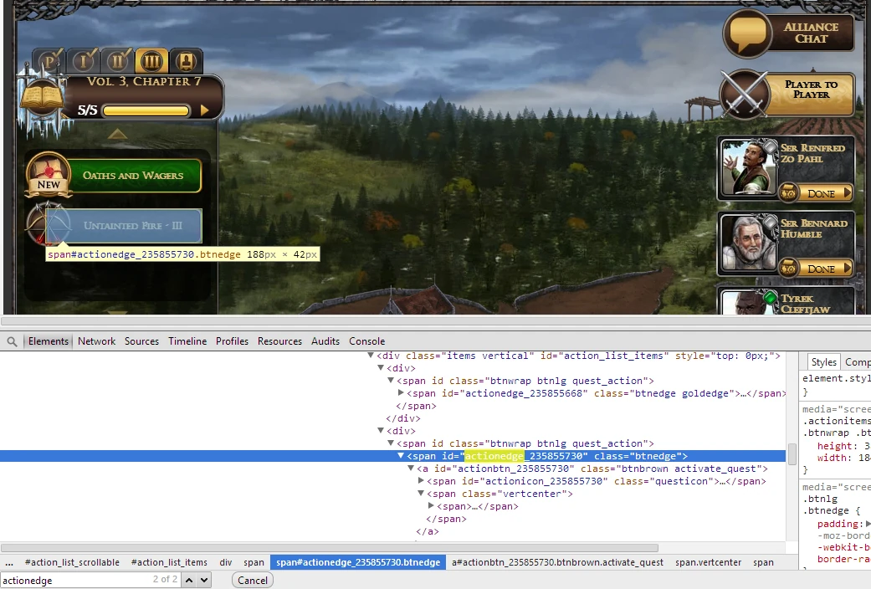The height and width of the screenshot is (589, 871).
Task: Collapse the second btnwrap btnlg quest_action span
Action: (x=391, y=443)
